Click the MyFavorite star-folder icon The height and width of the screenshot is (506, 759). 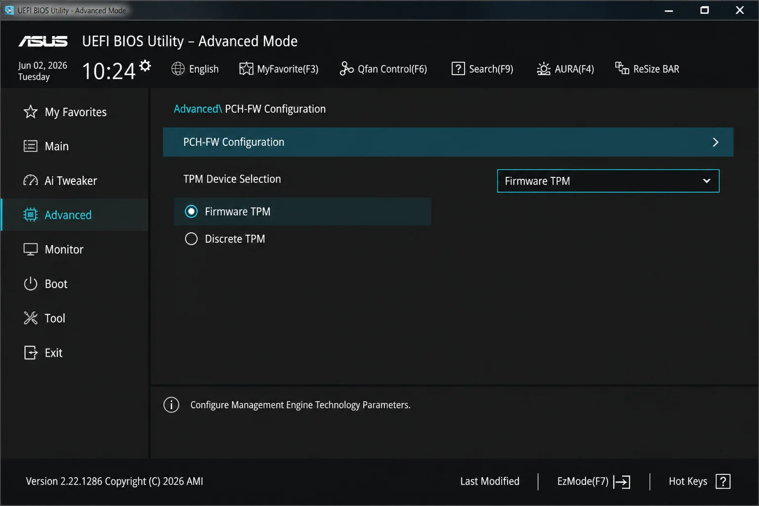coord(246,69)
